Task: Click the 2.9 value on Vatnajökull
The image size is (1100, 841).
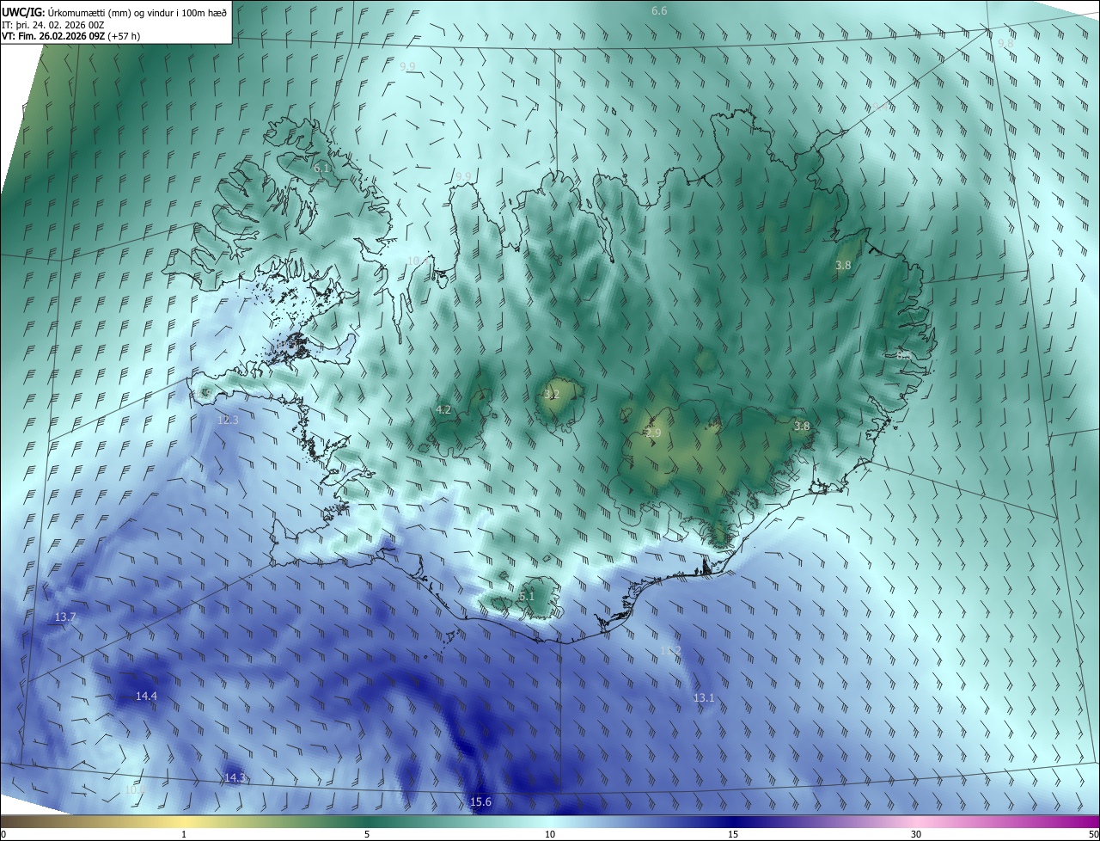Action: tap(653, 433)
